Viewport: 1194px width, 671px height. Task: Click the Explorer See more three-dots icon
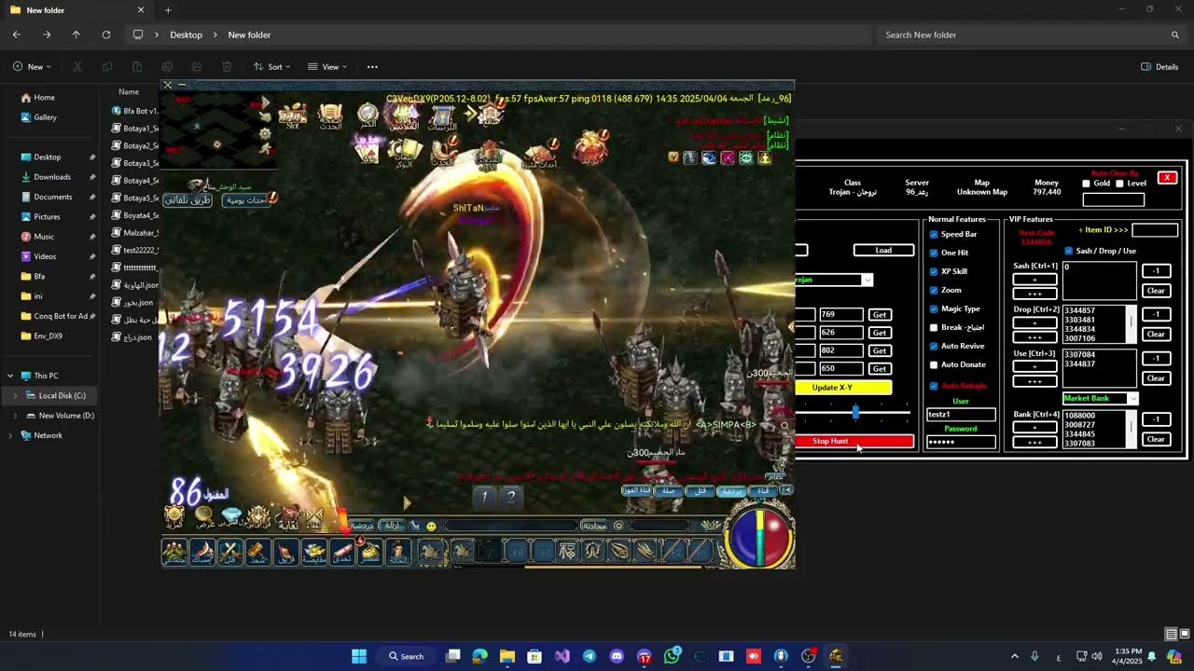(372, 67)
